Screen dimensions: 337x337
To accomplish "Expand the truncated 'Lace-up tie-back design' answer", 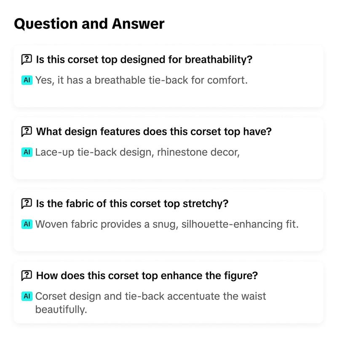I will click(x=137, y=152).
